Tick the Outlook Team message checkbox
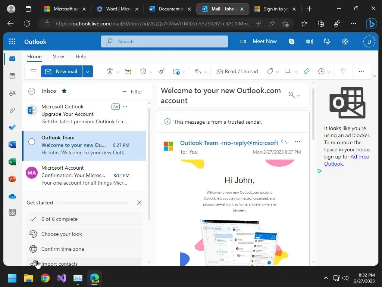Image resolution: width=382 pixels, height=287 pixels. tap(32, 142)
